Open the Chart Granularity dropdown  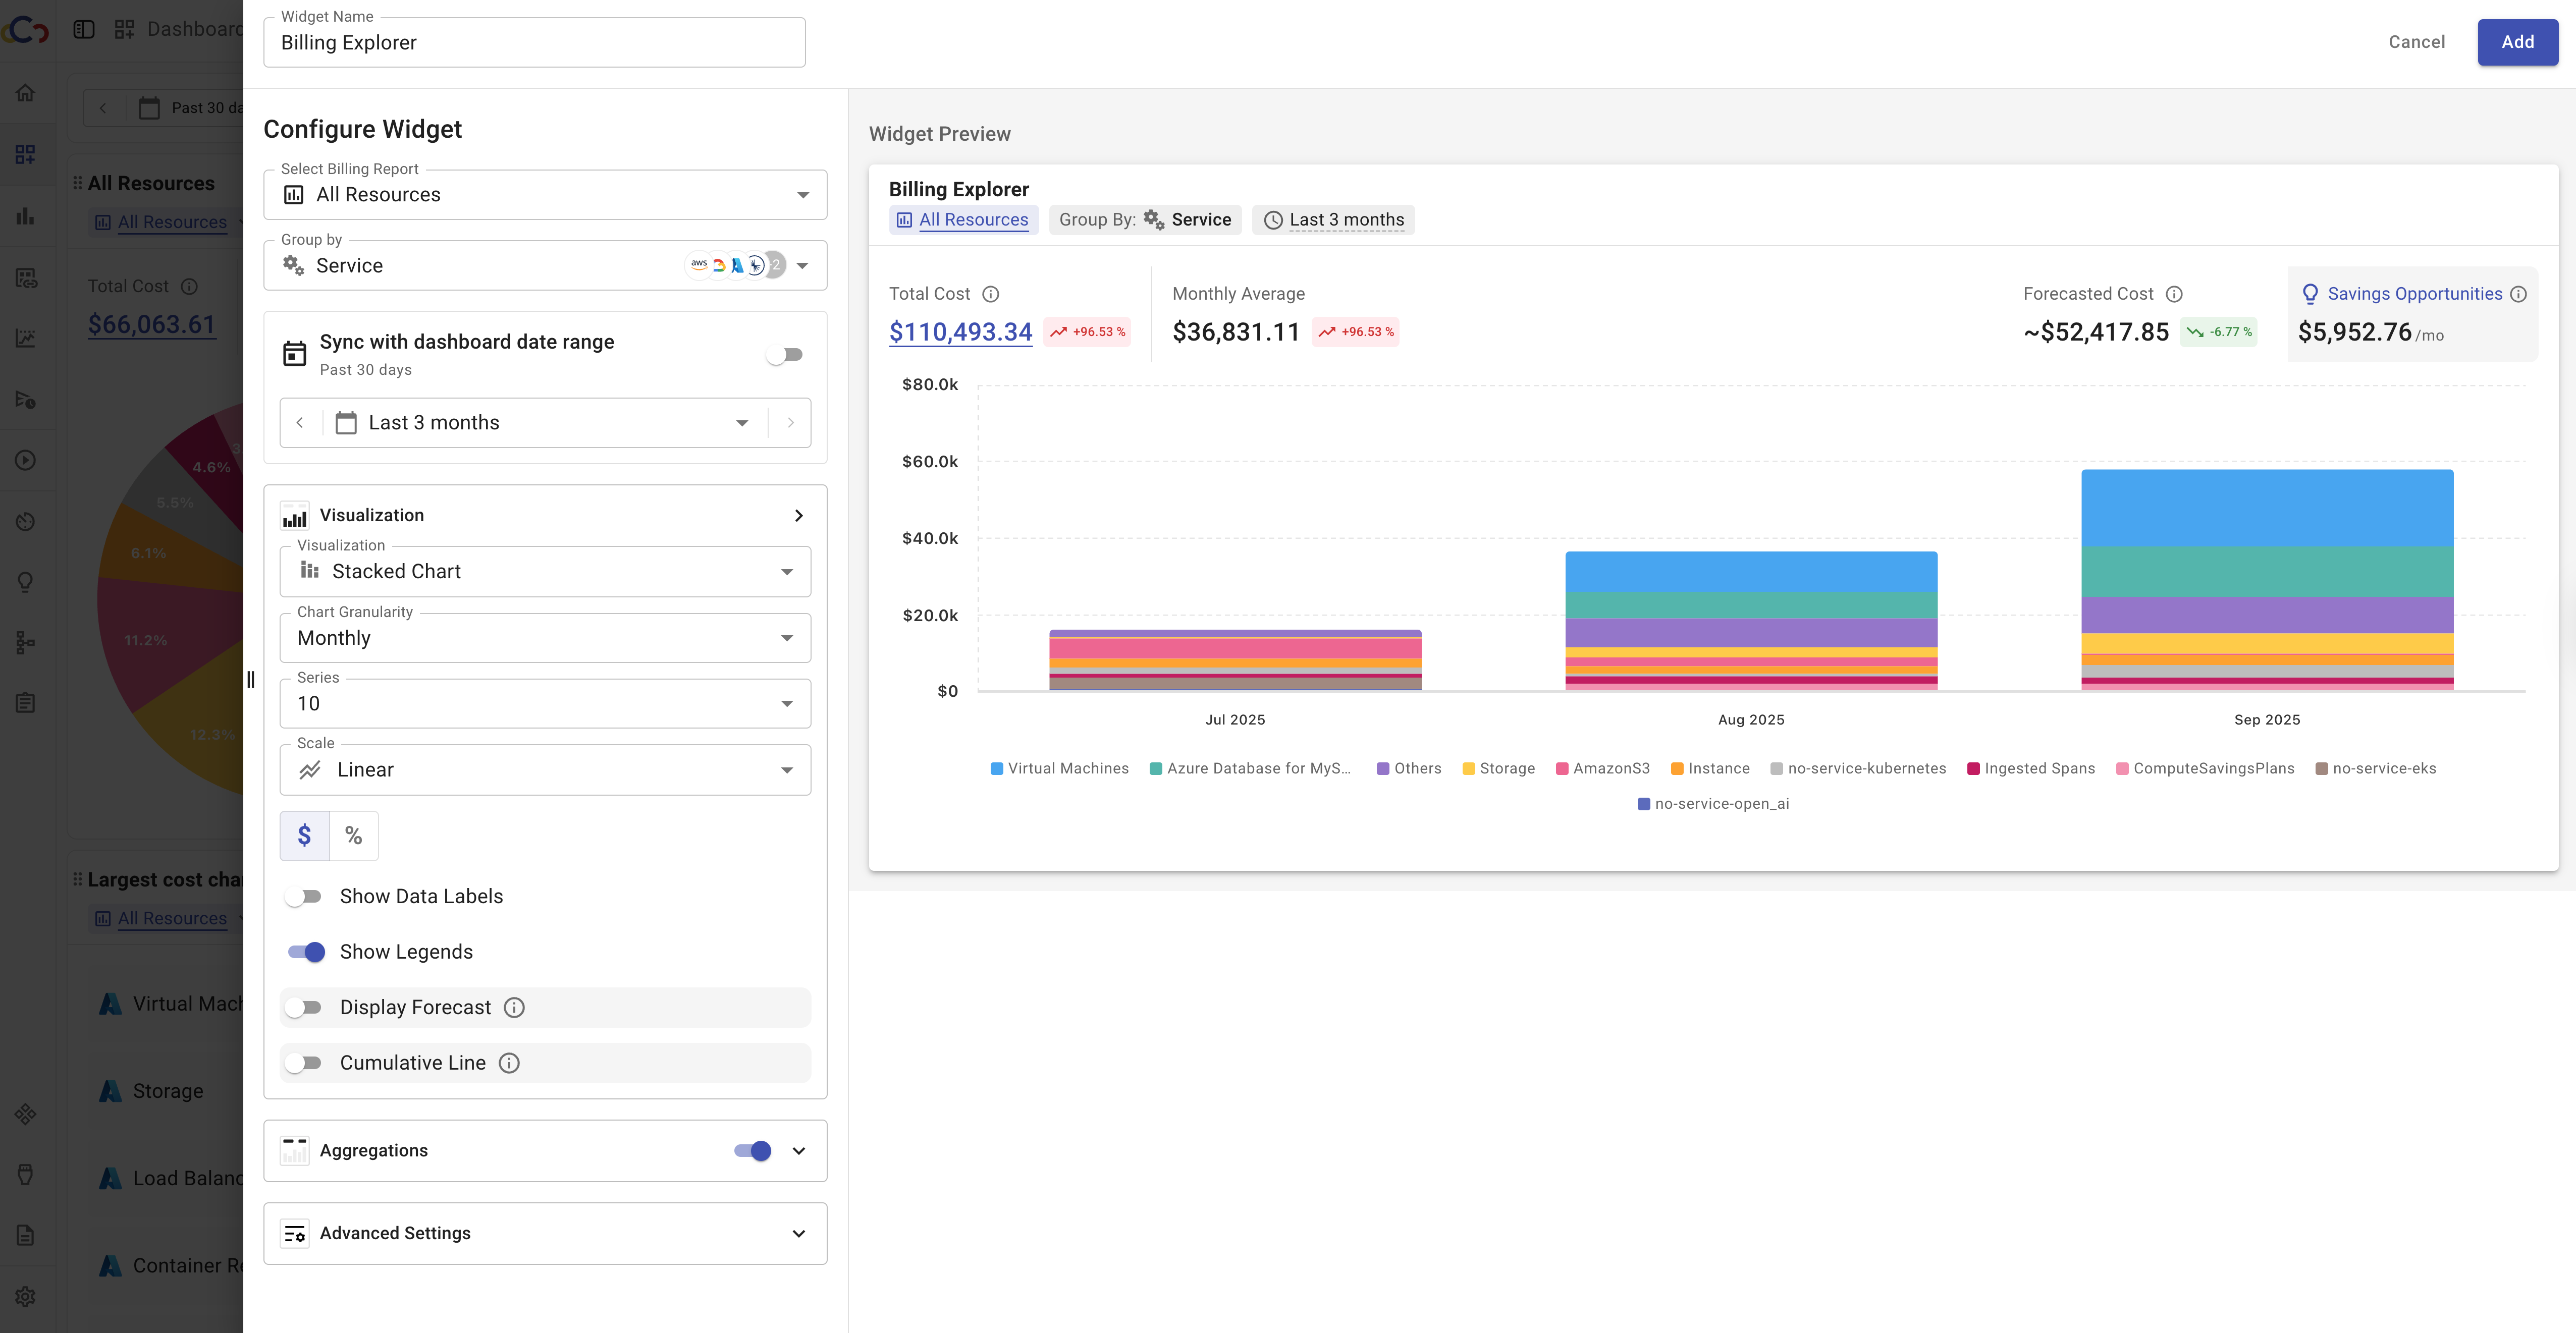coord(545,638)
